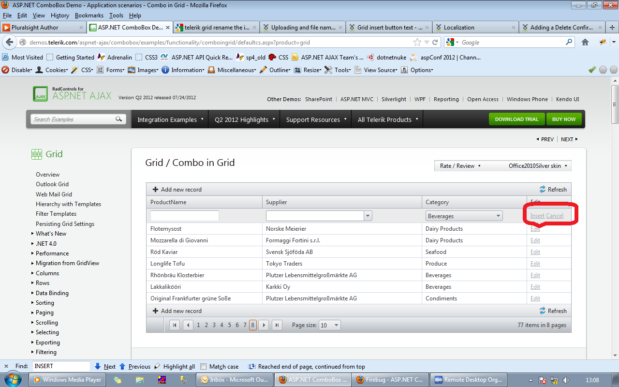Click the top Add new record plus icon
This screenshot has height=387, width=619.
coord(155,190)
